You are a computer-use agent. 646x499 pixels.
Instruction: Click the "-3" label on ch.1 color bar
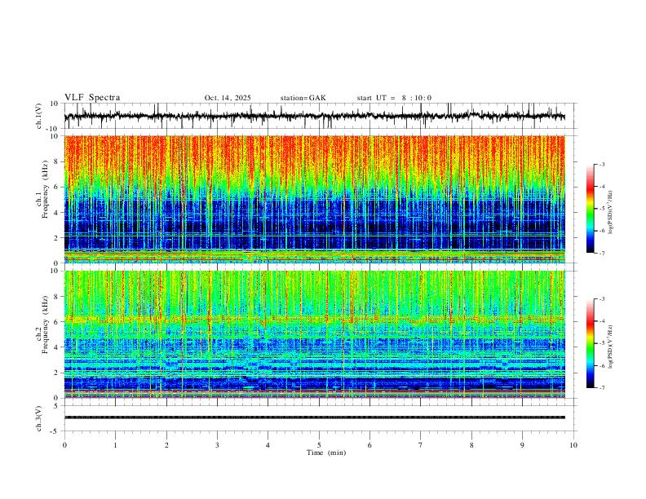pos(601,164)
